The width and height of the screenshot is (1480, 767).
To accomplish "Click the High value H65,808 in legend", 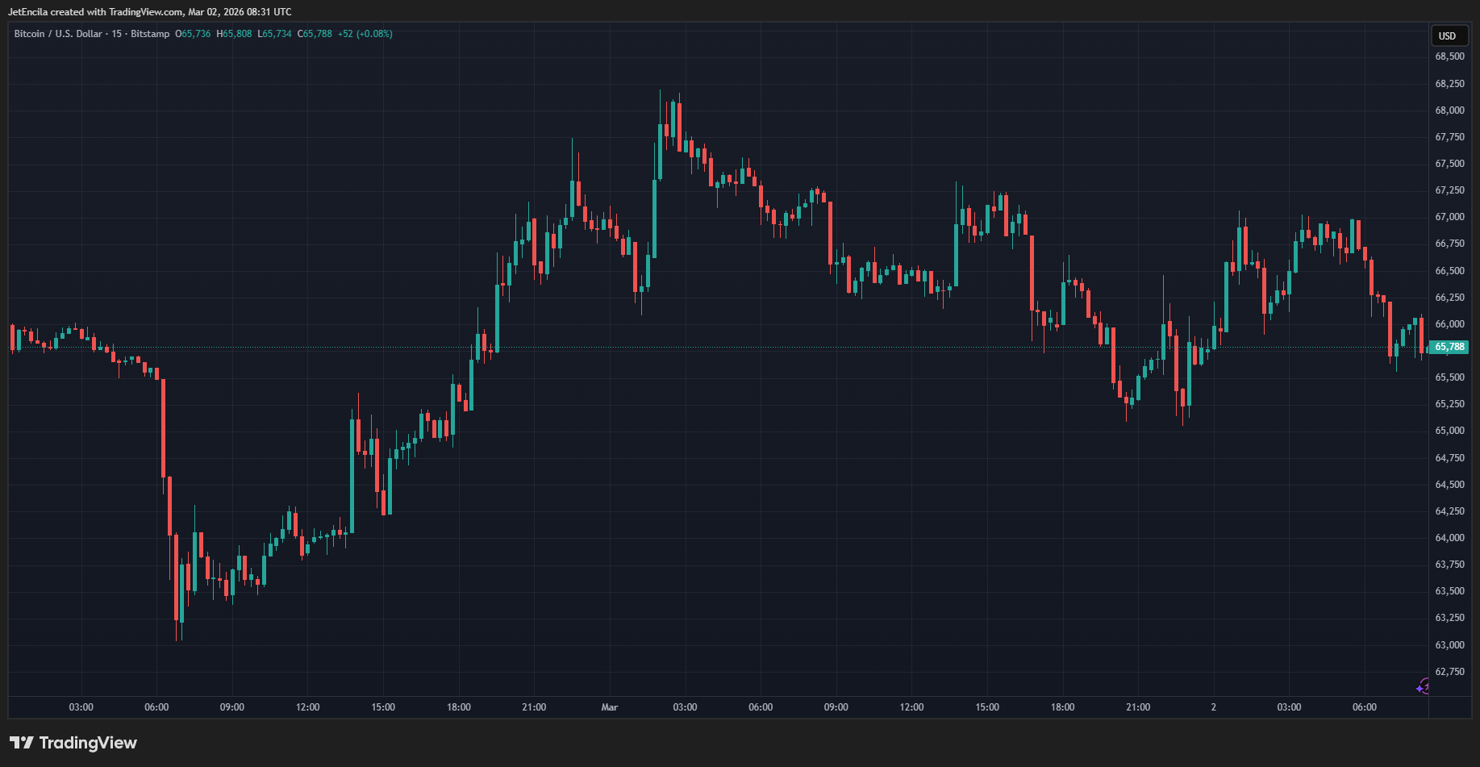I will pos(234,34).
